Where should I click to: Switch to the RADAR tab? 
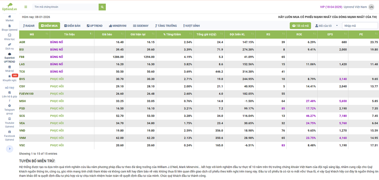tap(29, 26)
